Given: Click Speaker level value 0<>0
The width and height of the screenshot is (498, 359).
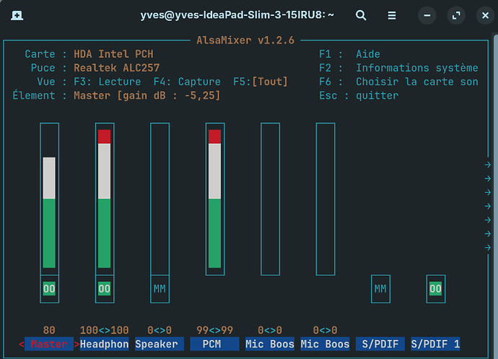Looking at the screenshot, I should tap(160, 330).
